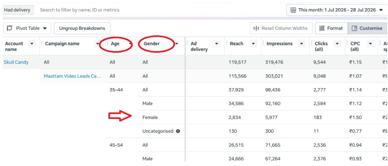
Task: Click the calendar icon in date range picker
Action: tap(293, 10)
